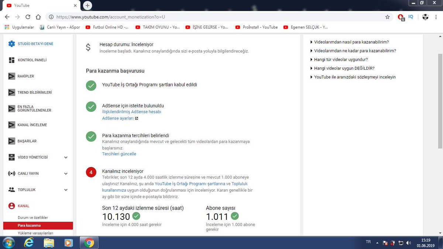Image resolution: width=443 pixels, height=249 pixels.
Task: Open İlişkilendirilmiş AdSense hesabı link
Action: (x=131, y=112)
